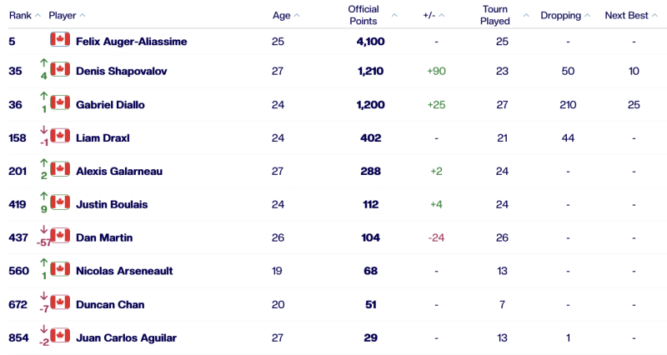Click Canada flag icon beside Felix Auger-Aliassime

[59, 39]
